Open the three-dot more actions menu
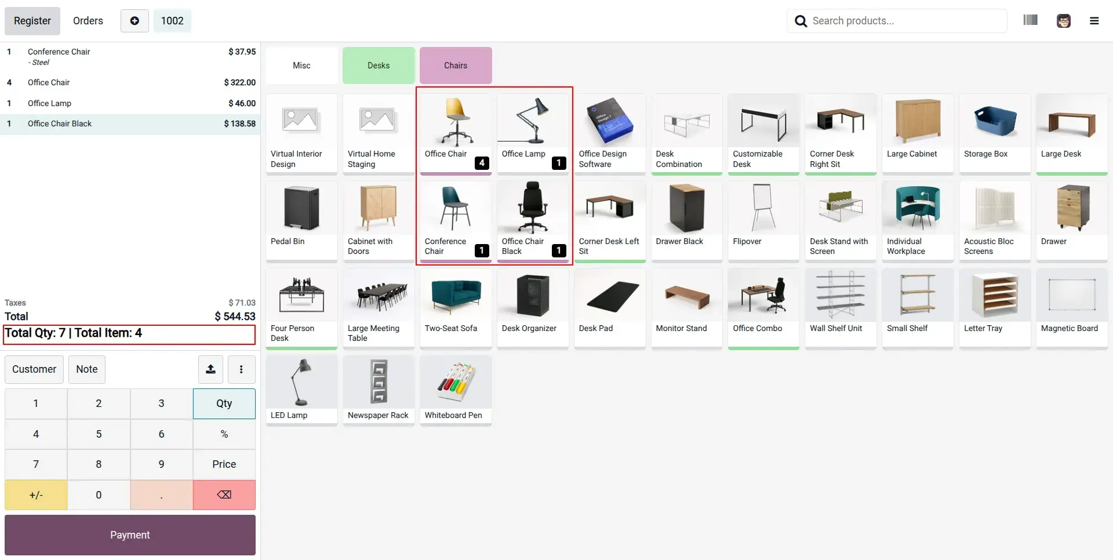Image resolution: width=1113 pixels, height=560 pixels. [x=241, y=369]
